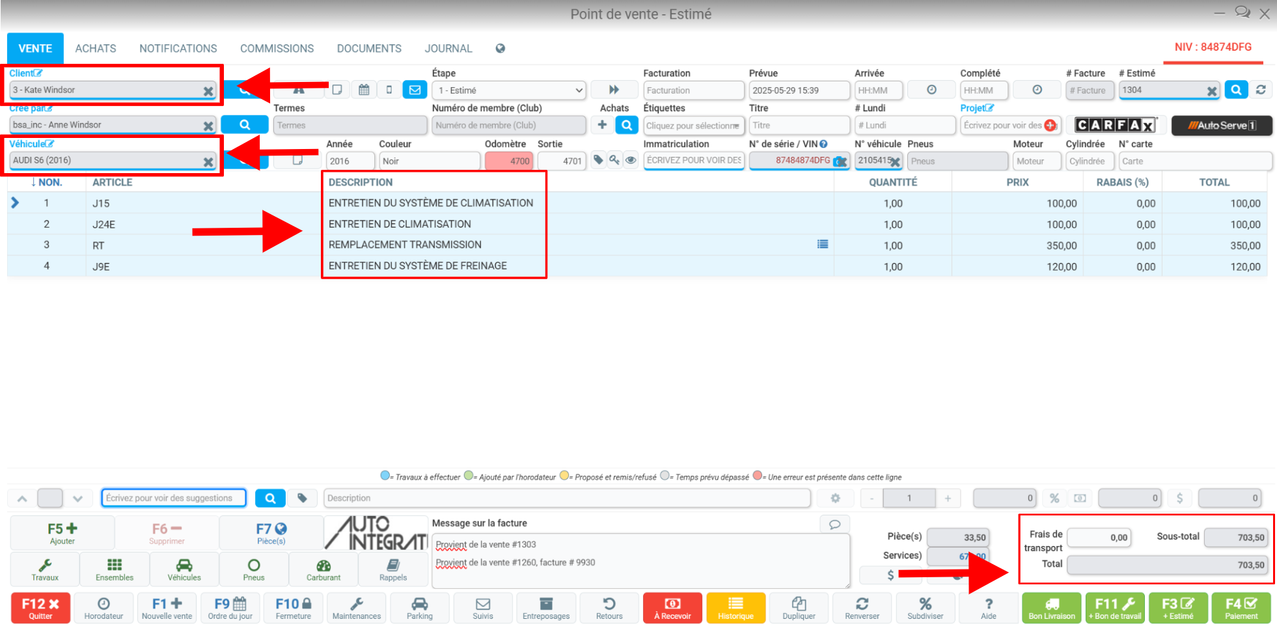This screenshot has height=628, width=1277.
Task: Click the Renverser refresh button
Action: pyautogui.click(x=862, y=608)
